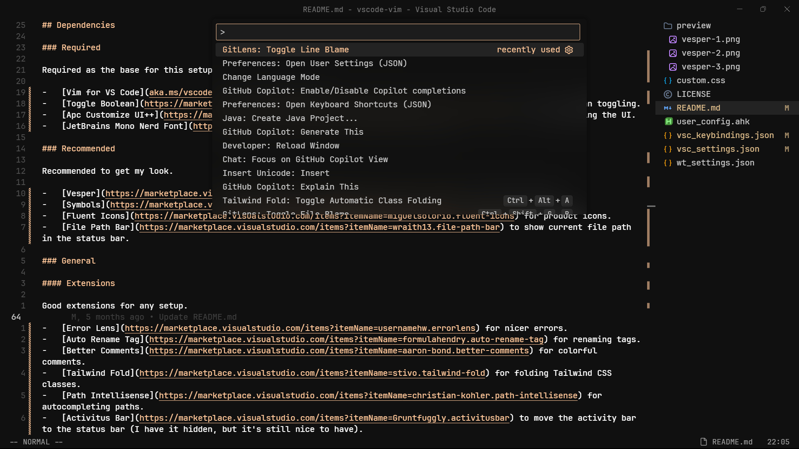
Task: Select Preferences: Open User Settings (JSON)
Action: 399,64
